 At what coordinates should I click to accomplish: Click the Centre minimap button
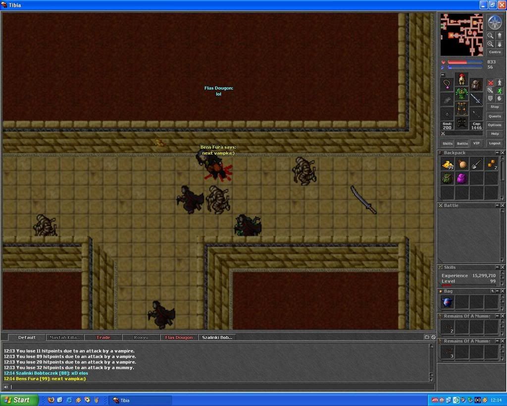click(495, 52)
